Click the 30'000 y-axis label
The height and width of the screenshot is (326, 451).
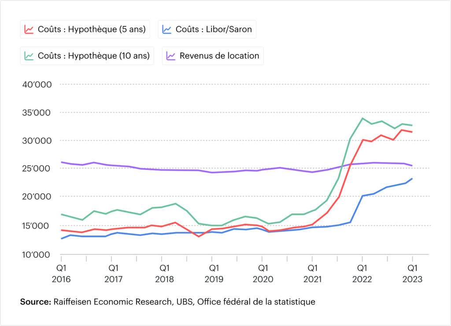coord(37,141)
